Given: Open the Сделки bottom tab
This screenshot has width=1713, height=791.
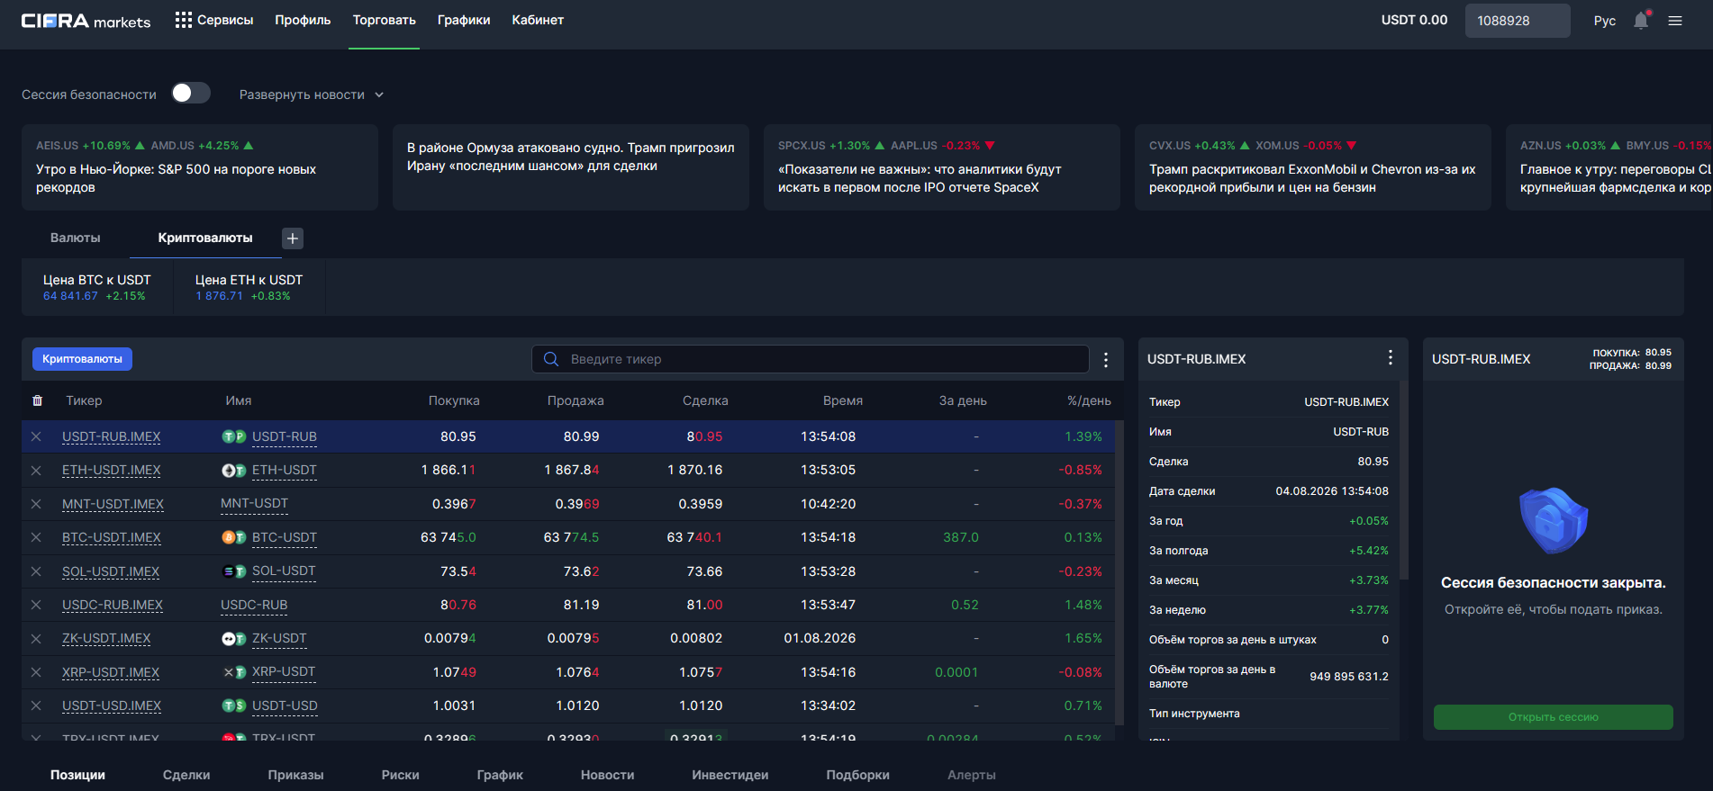Looking at the screenshot, I should 186,775.
